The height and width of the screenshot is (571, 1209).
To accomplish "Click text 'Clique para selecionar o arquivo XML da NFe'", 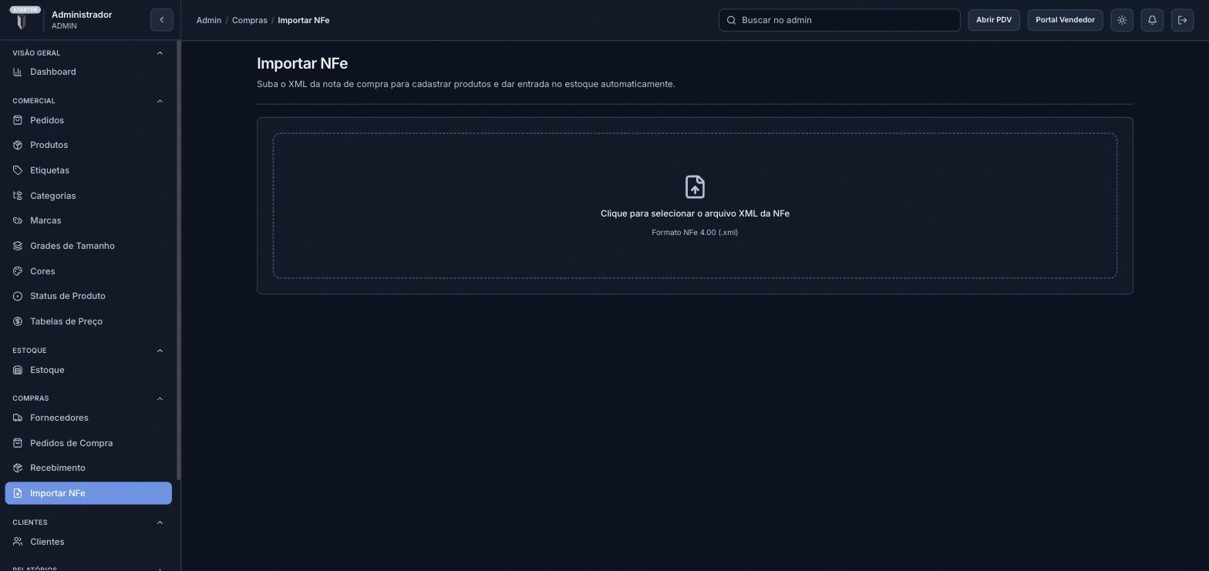I will coord(695,213).
